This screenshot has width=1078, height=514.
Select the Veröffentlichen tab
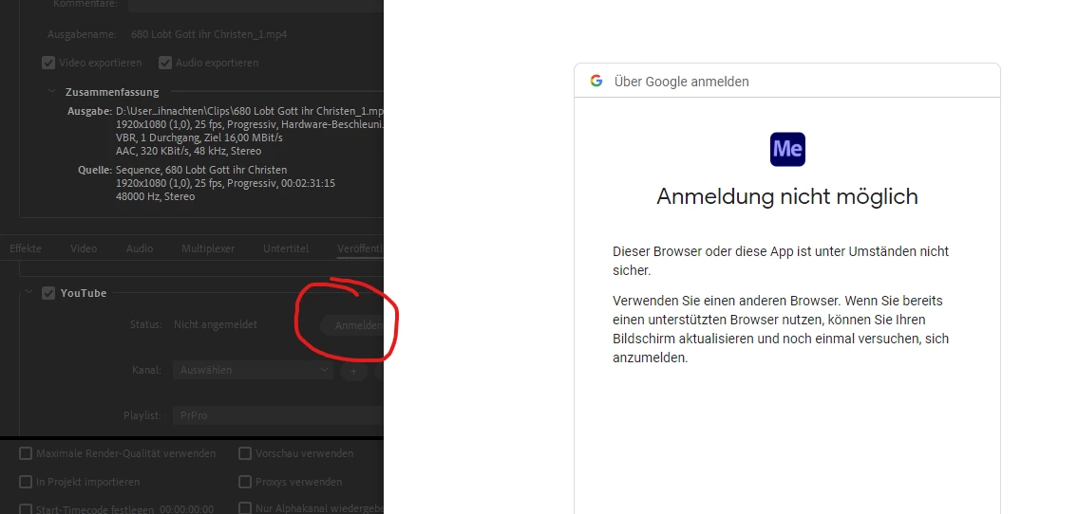click(360, 248)
